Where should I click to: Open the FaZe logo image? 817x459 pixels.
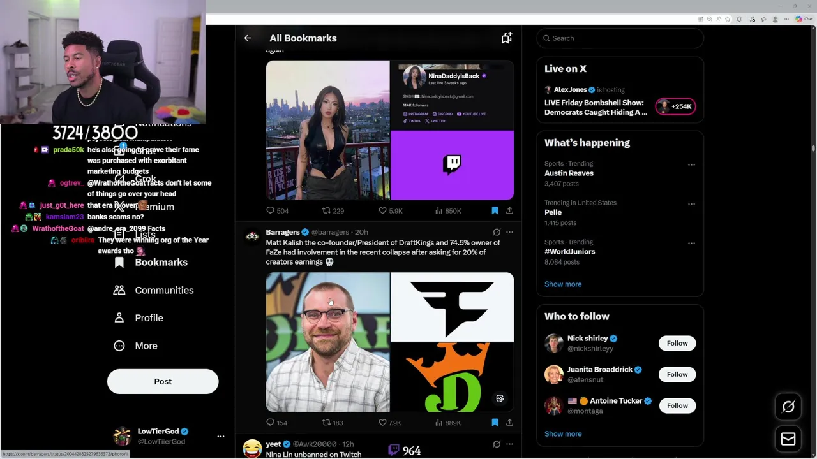(x=452, y=307)
